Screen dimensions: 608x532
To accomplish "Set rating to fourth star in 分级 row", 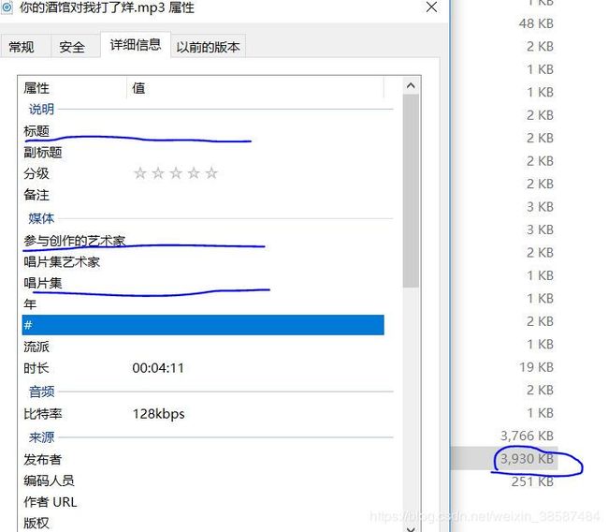I will pos(194,173).
